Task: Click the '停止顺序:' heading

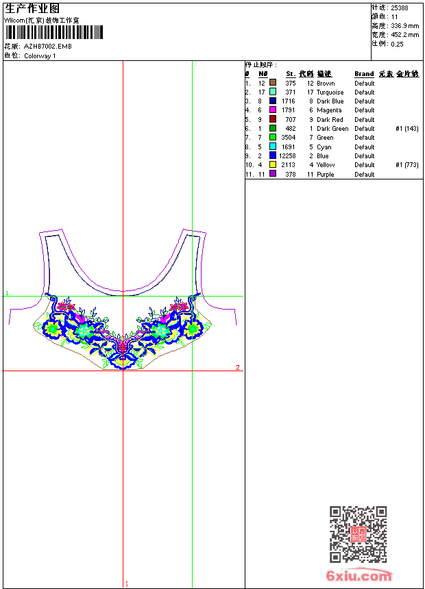Action: pos(261,65)
